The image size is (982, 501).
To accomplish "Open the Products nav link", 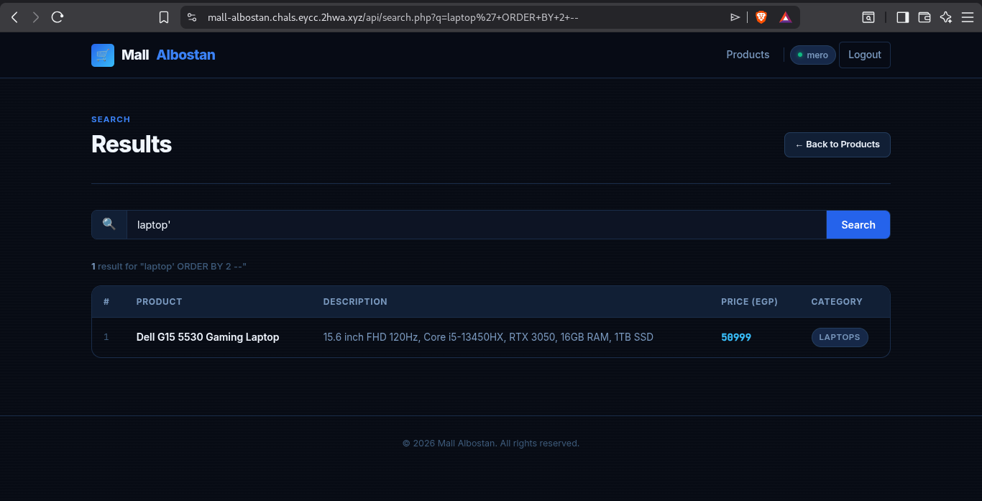I will pyautogui.click(x=748, y=55).
